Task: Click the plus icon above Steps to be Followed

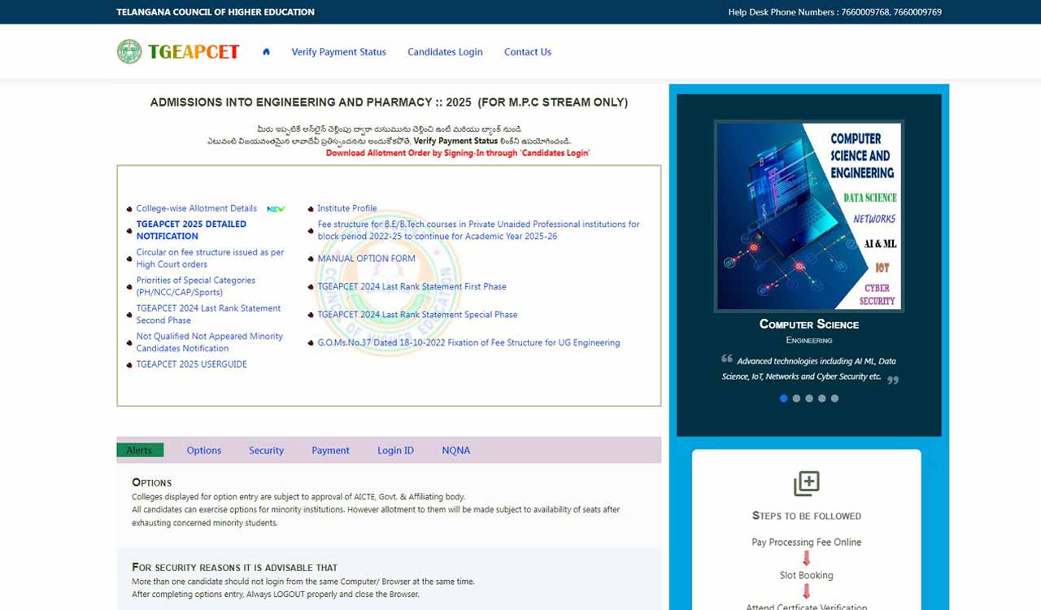Action: click(806, 483)
